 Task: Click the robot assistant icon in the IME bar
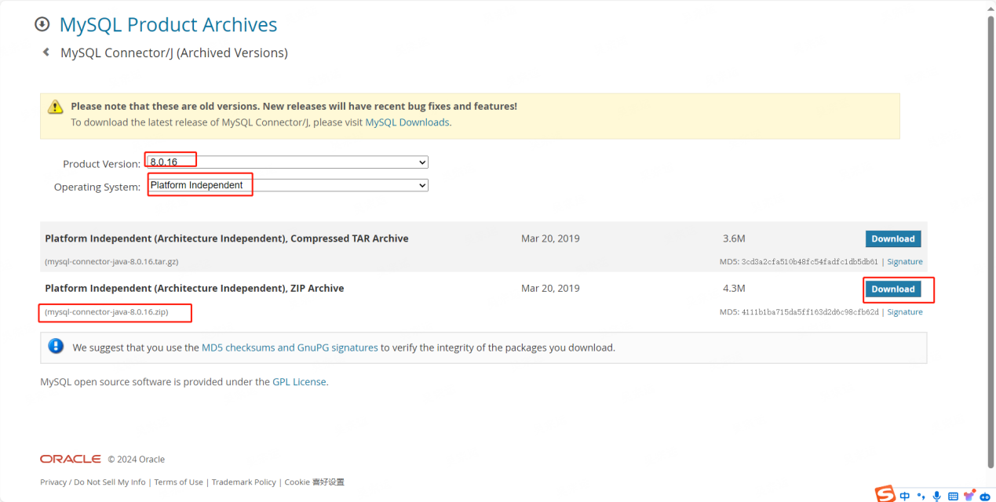click(x=985, y=496)
